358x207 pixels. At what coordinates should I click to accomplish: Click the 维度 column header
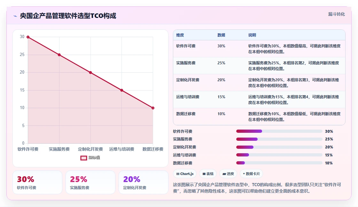180,35
